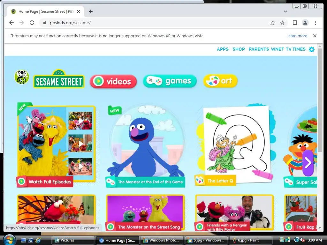327x245 pixels.
Task: Click the PBS Kids logo
Action: [x=22, y=77]
